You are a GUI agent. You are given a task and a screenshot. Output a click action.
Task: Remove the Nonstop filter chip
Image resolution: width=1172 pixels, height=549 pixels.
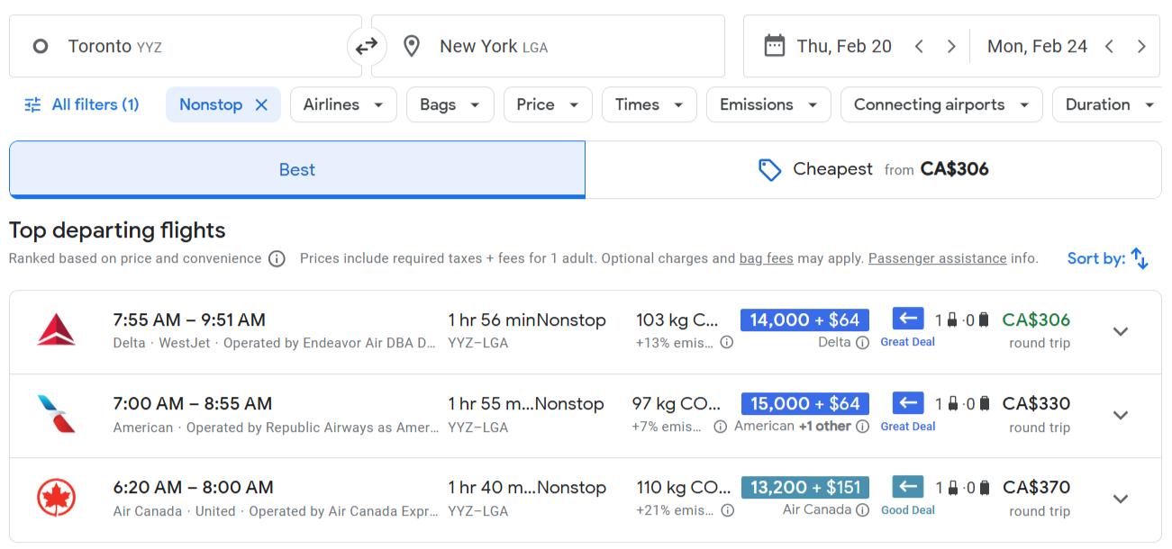261,105
